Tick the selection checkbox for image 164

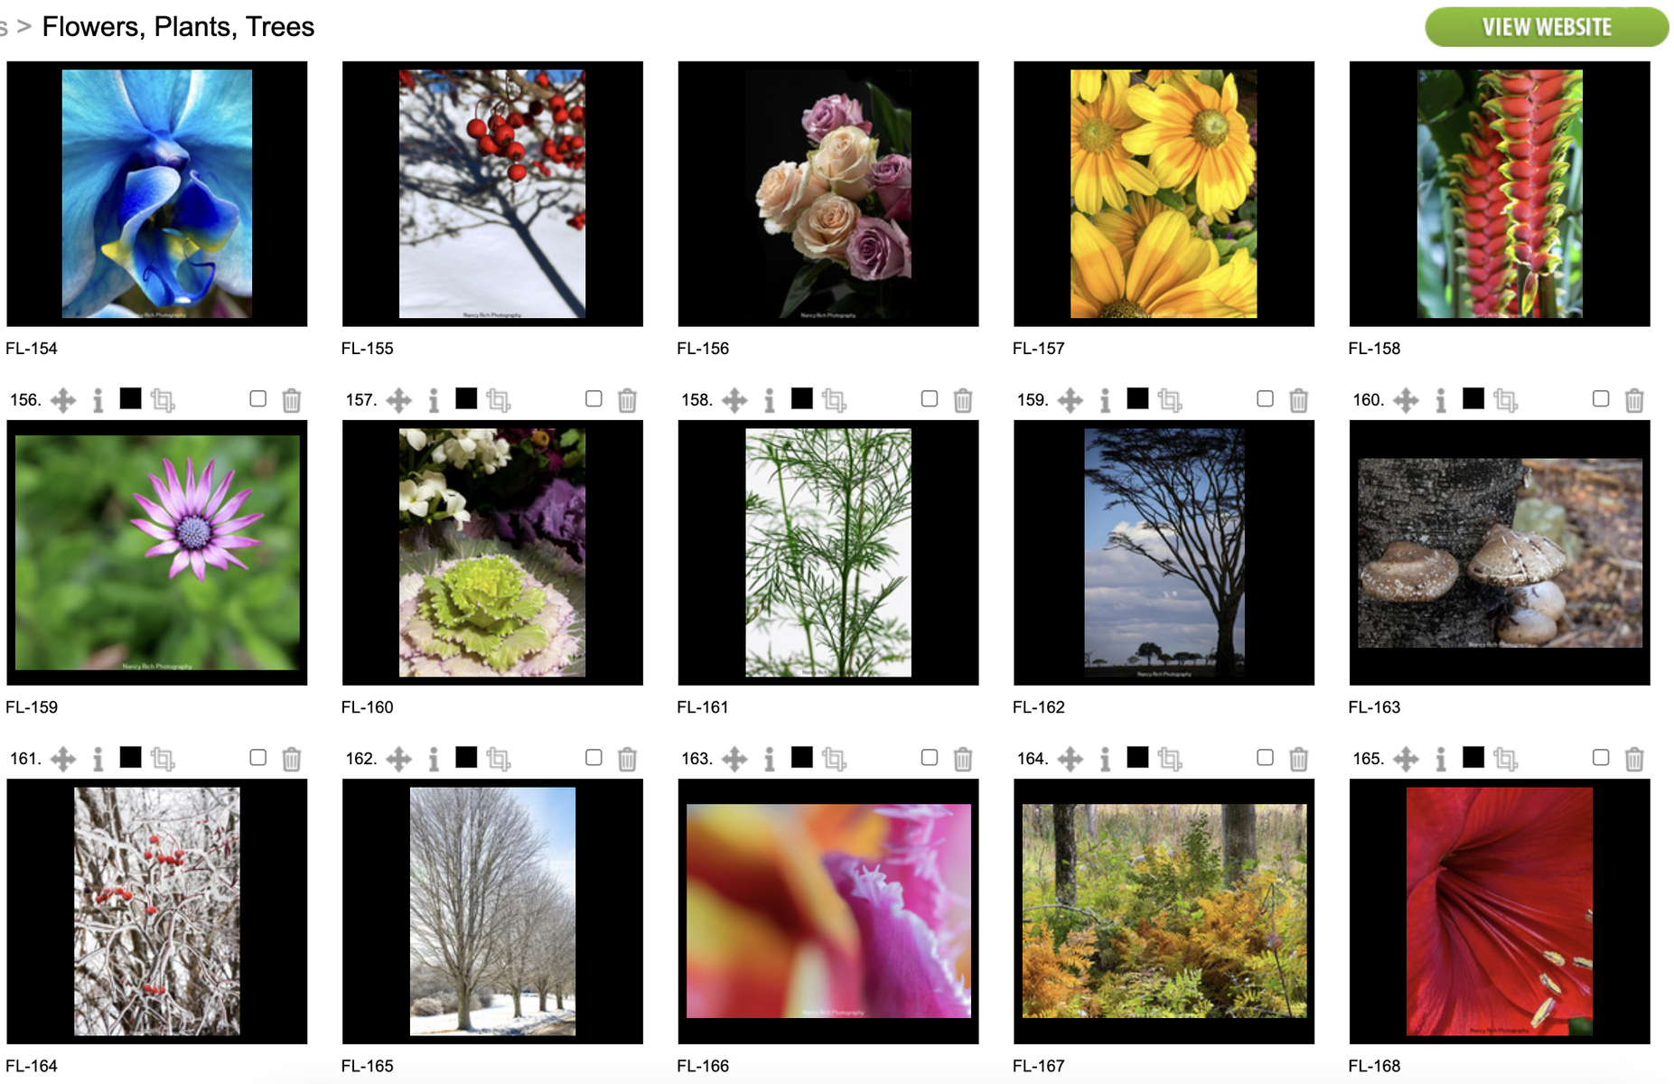tap(1266, 757)
